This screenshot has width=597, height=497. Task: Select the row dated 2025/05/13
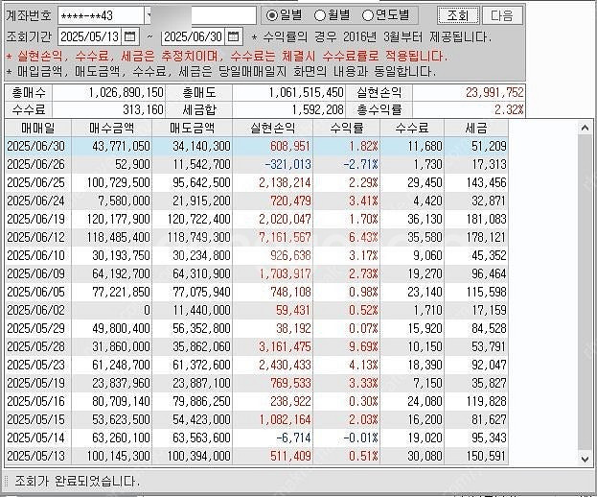(257, 456)
